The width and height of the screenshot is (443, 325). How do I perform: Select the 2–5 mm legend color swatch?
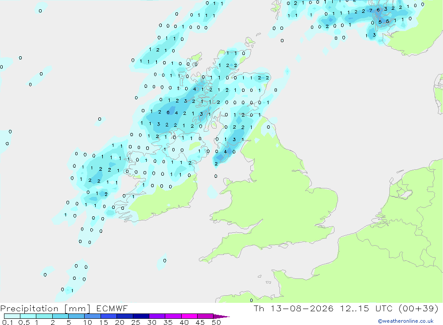point(60,316)
